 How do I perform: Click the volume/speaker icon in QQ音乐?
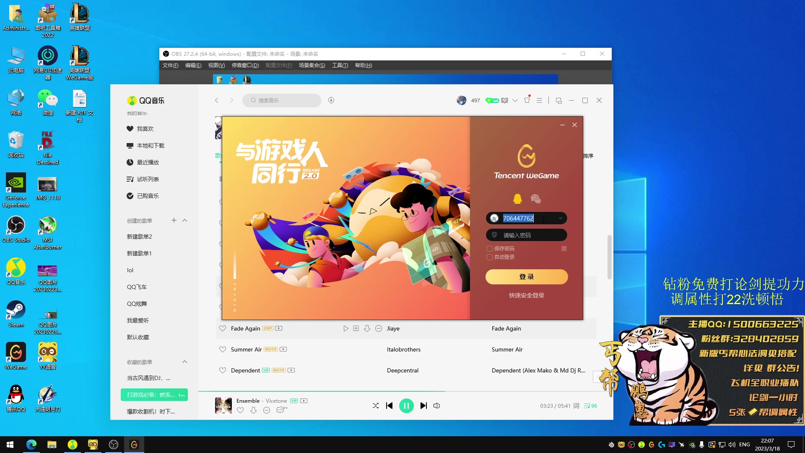tap(437, 406)
